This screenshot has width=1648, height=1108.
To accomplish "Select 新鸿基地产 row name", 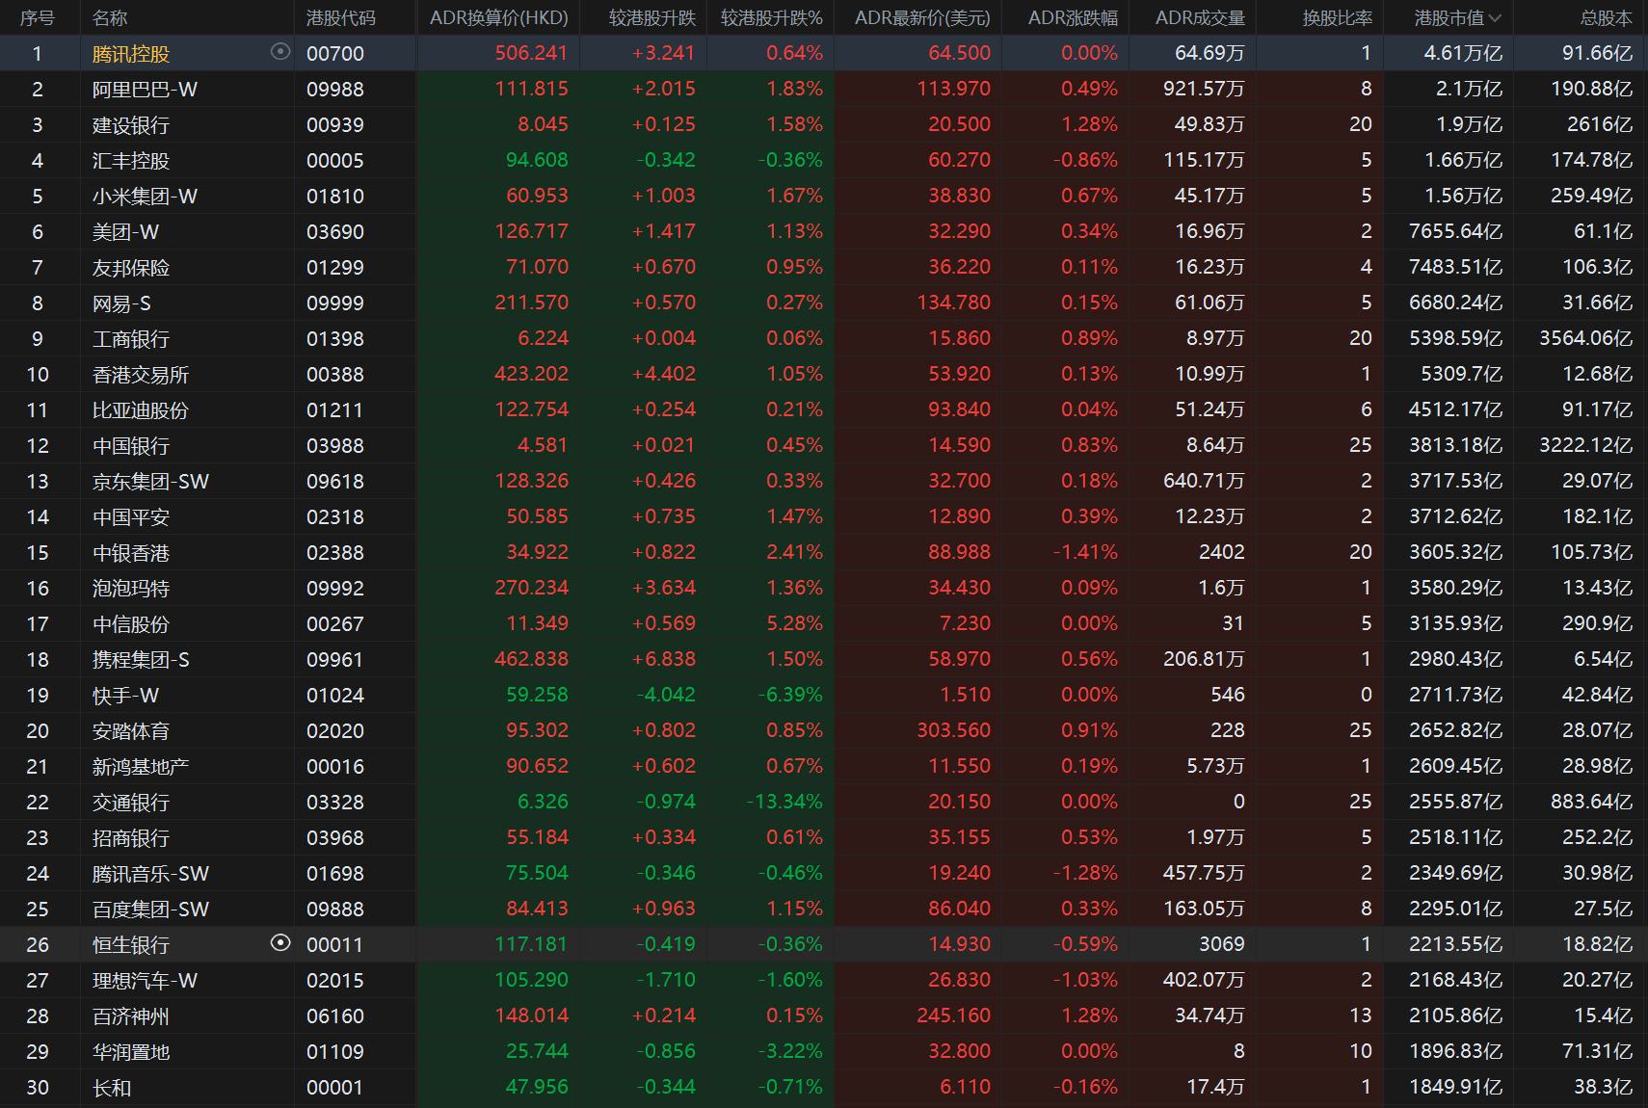I will pyautogui.click(x=140, y=767).
